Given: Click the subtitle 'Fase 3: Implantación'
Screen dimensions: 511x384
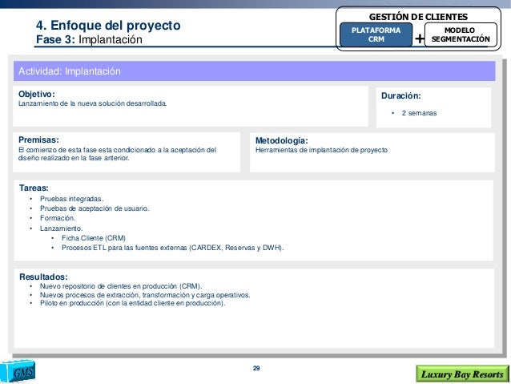Looking at the screenshot, I should pos(89,39).
